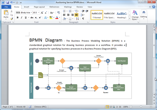Click the Change Styles icon
This screenshot has height=110, width=157.
[135, 13]
